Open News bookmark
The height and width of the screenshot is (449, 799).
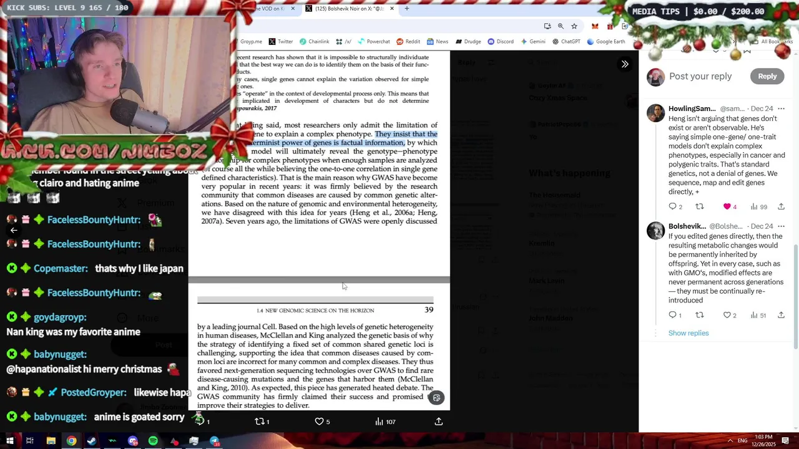click(438, 42)
